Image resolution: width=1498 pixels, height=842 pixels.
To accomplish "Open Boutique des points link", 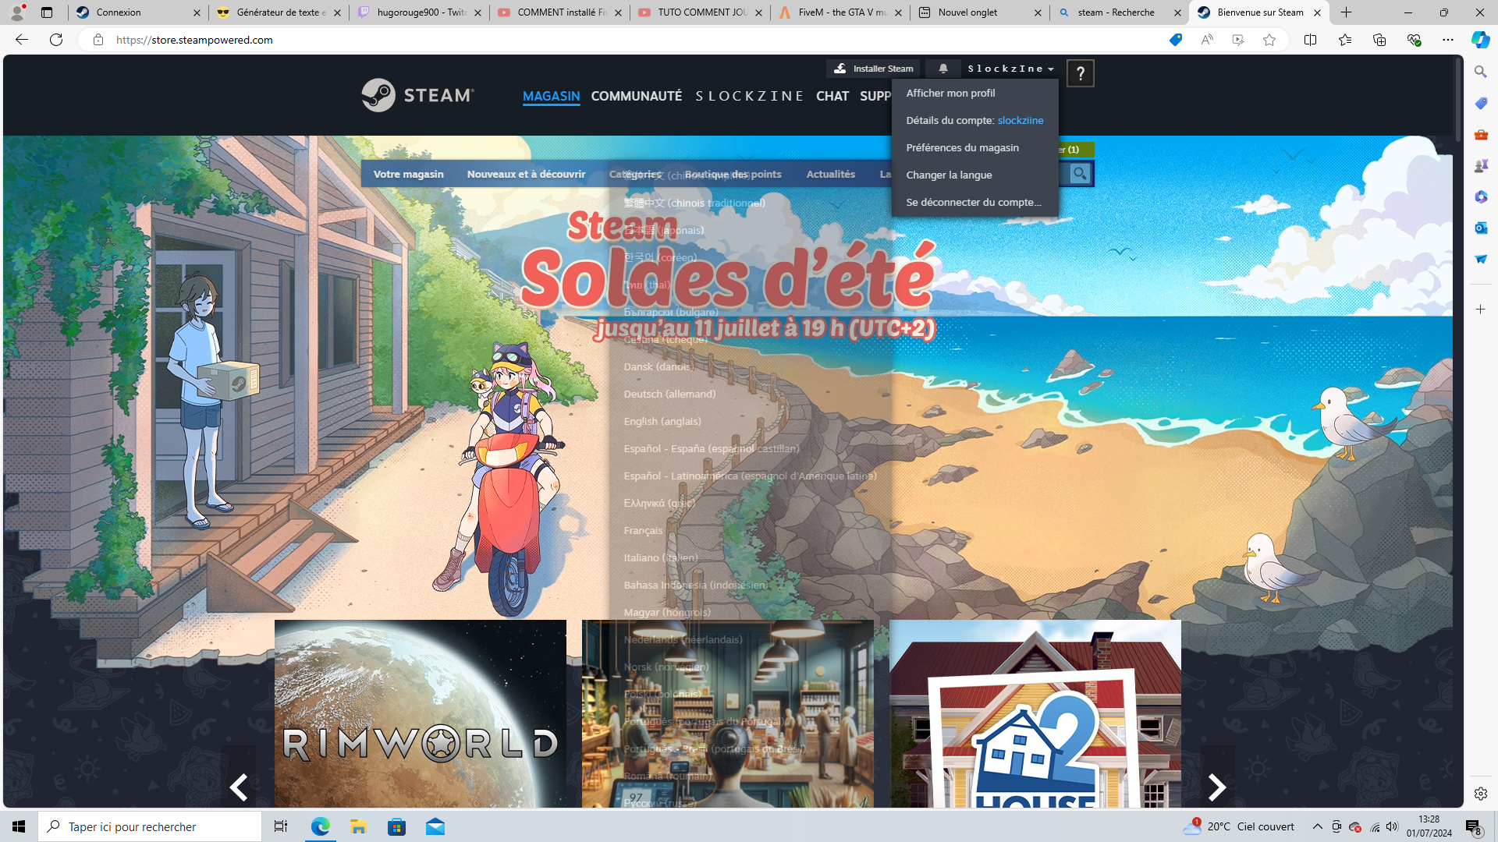I will [x=733, y=174].
